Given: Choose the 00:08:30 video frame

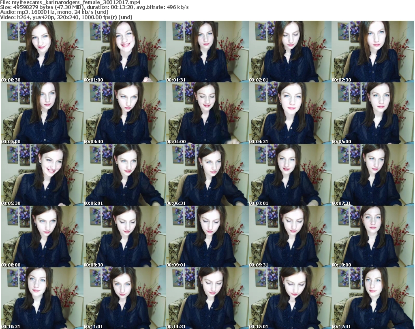Looking at the screenshot, I should click(125, 237).
